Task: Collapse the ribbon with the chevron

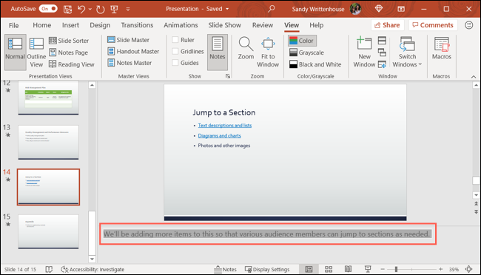Action: (474, 77)
